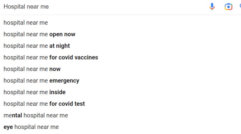This screenshot has height=134, width=241.
Task: Click the bold word 'eye' in last suggestion
Action: pyautogui.click(x=8, y=127)
